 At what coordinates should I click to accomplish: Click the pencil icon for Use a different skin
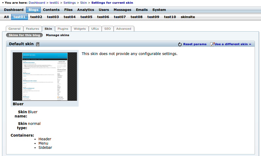coord(212,44)
